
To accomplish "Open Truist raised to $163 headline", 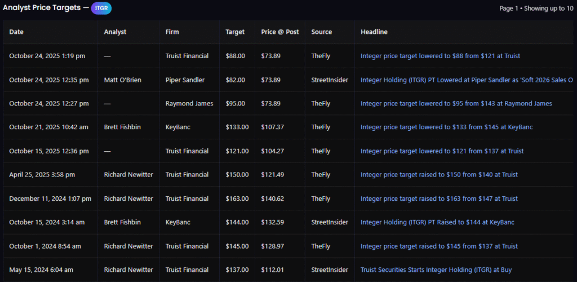I will [439, 199].
